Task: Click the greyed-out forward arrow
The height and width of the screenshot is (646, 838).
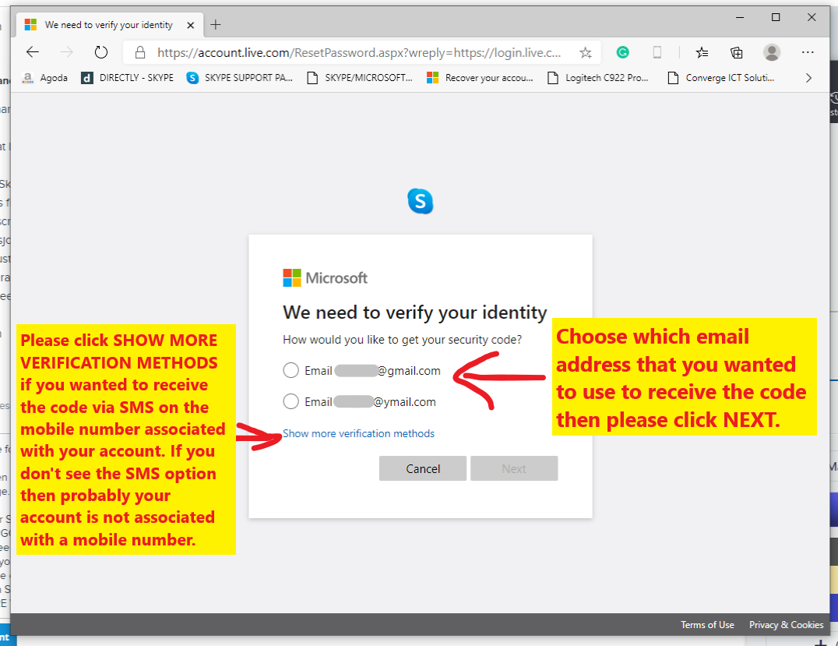Action: (x=67, y=52)
